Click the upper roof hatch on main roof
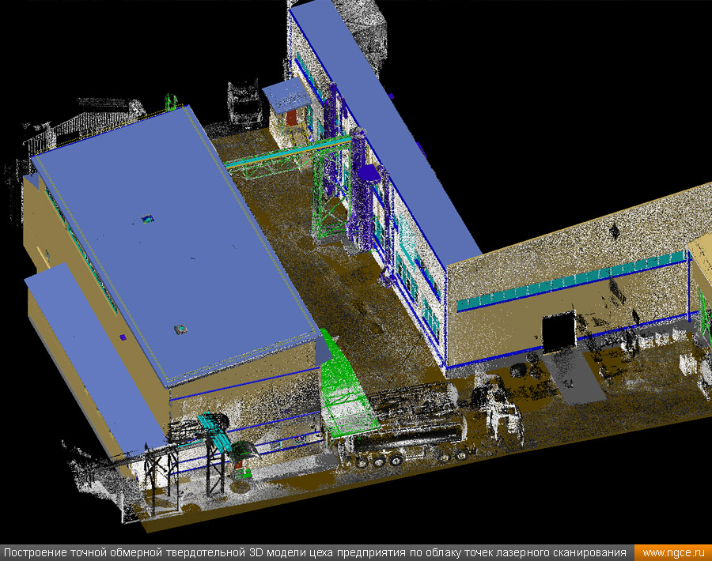This screenshot has width=712, height=561. 147,219
